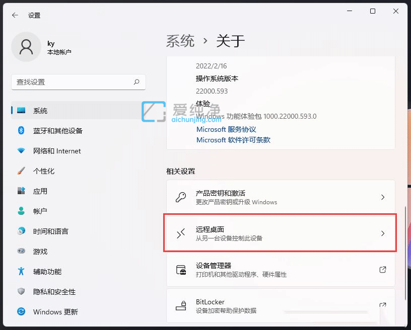Click the 游戏 gamepad icon
411x330 pixels.
tap(21, 251)
